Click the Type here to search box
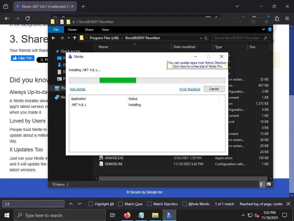This screenshot has width=294, height=221. coord(60,215)
